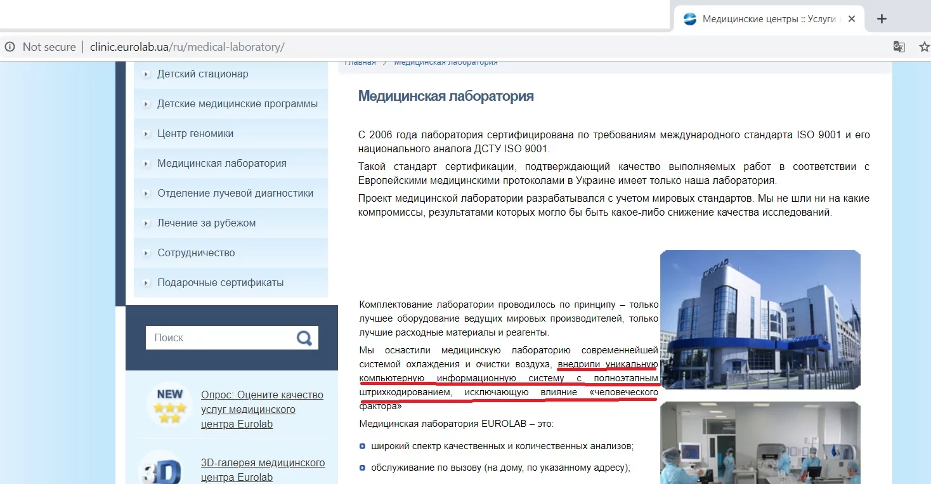
Task: Expand the Подарочные сертификаты arrow bullet
Action: pos(146,283)
